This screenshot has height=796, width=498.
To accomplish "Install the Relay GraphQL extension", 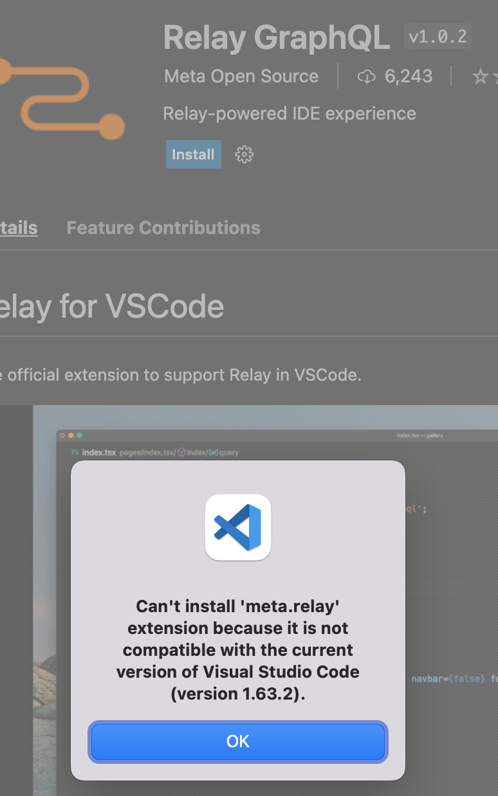I will (x=193, y=154).
